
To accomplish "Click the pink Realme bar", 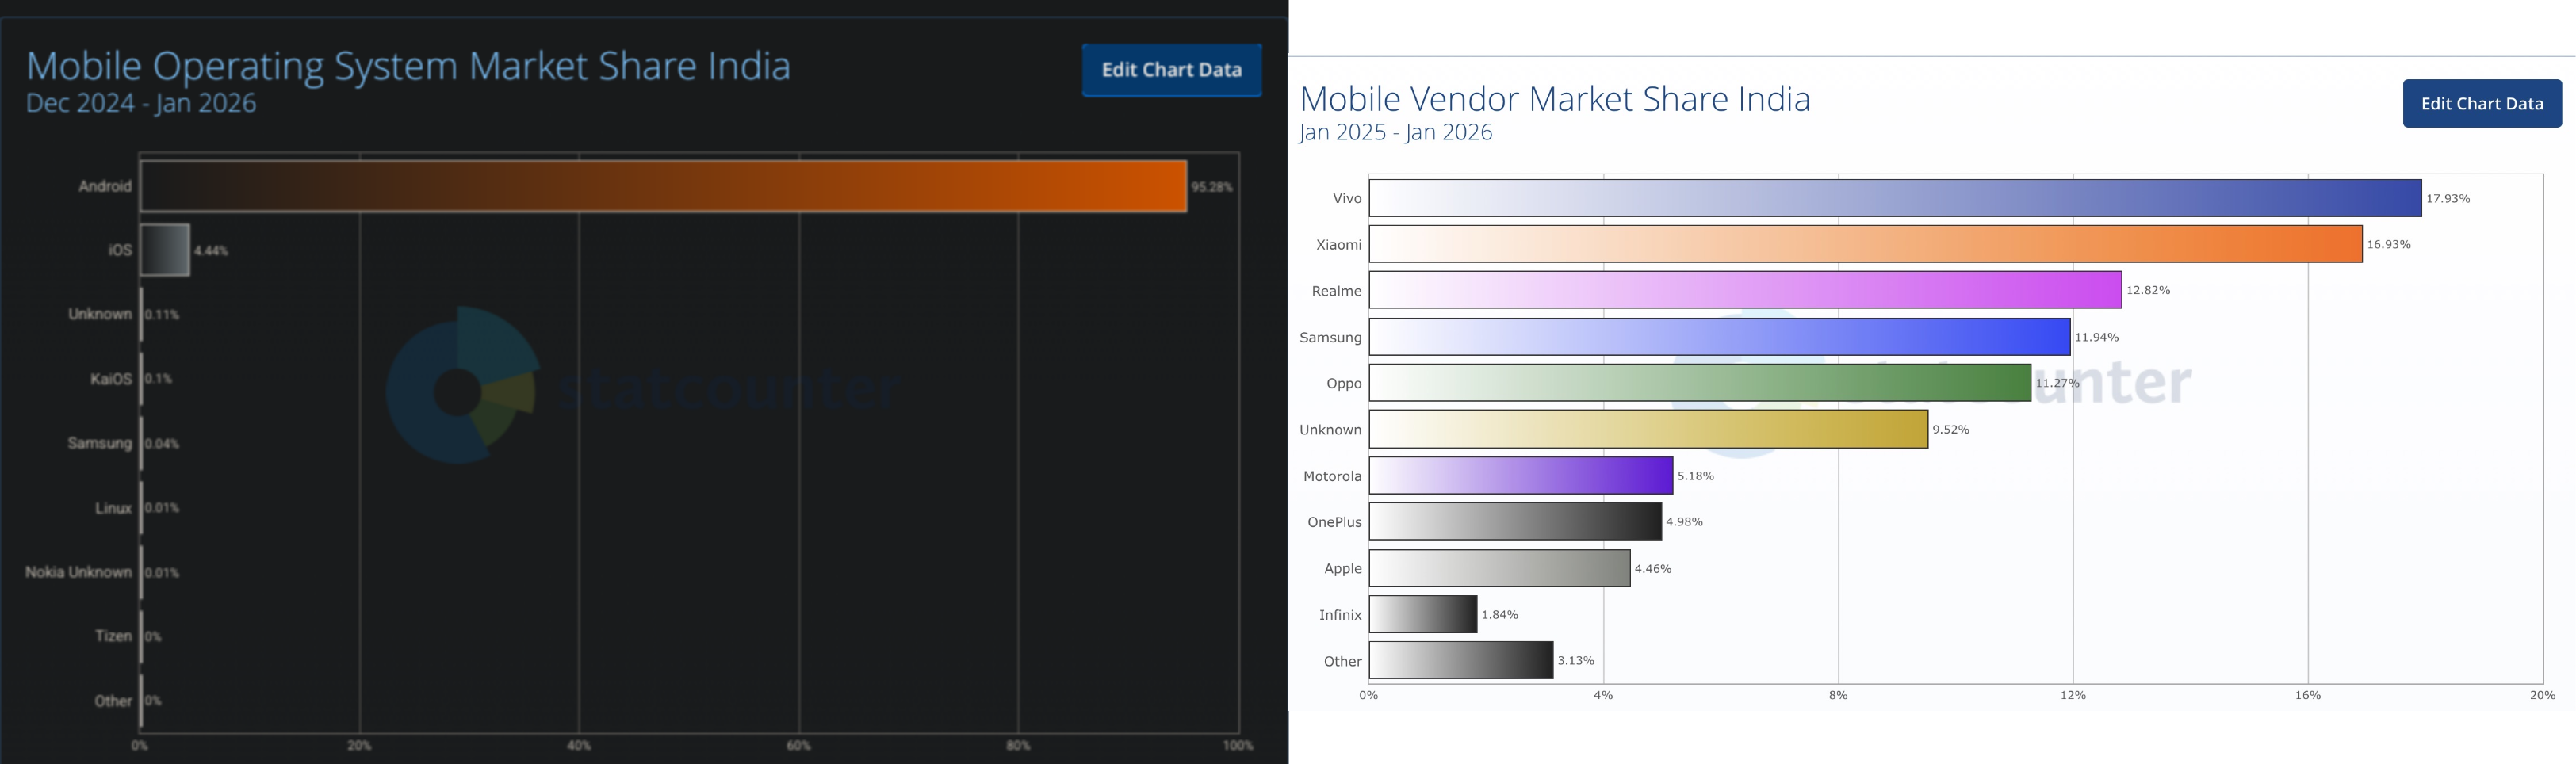I will 1745,290.
